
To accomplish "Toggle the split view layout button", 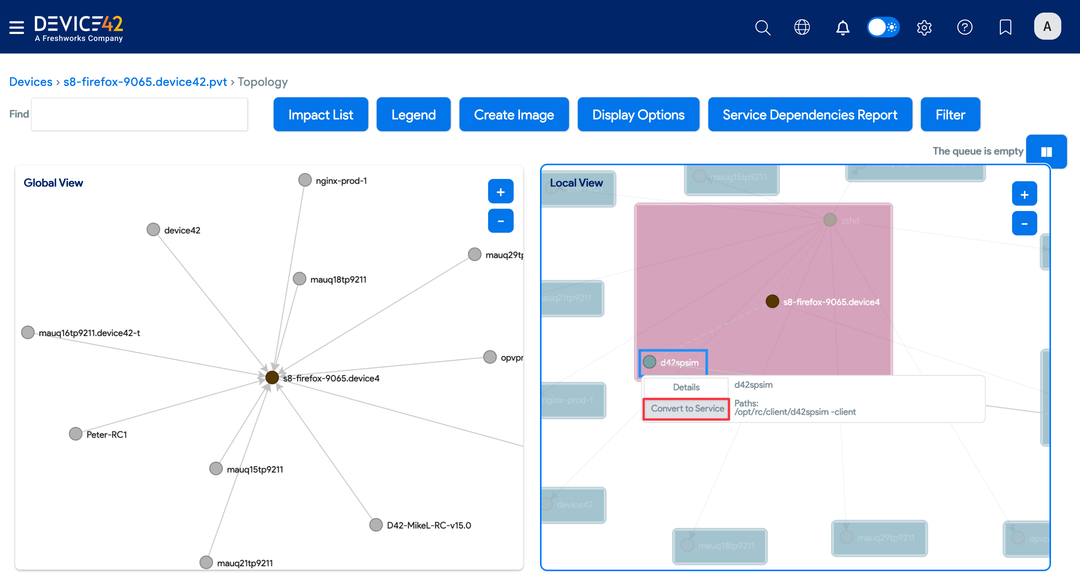I will click(x=1046, y=152).
